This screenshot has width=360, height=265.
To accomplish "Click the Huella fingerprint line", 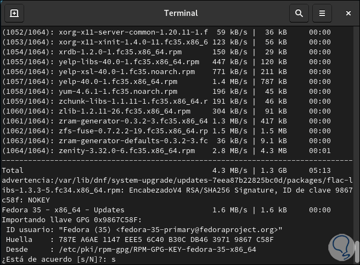I will pyautogui.click(x=137, y=239).
